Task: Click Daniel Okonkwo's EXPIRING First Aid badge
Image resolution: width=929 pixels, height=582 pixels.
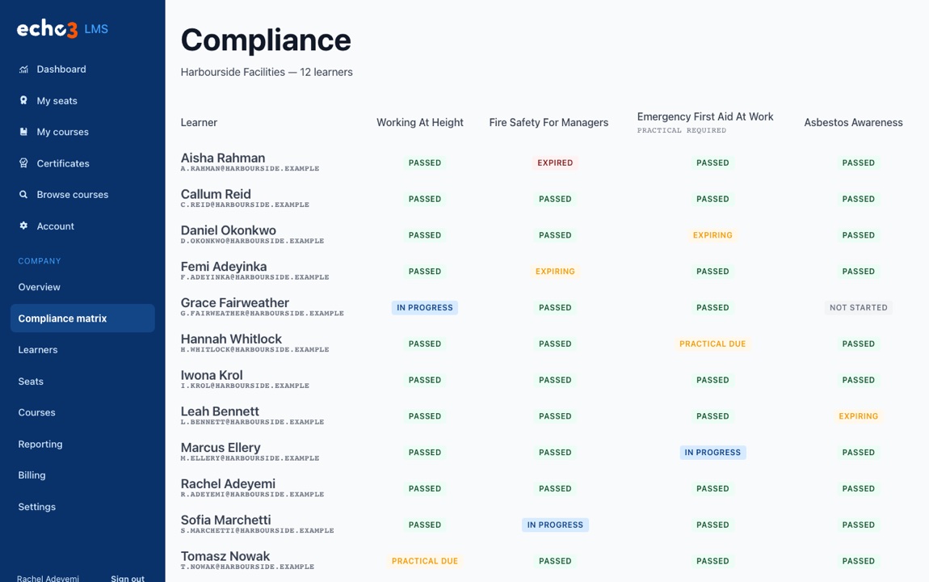Action: (713, 235)
